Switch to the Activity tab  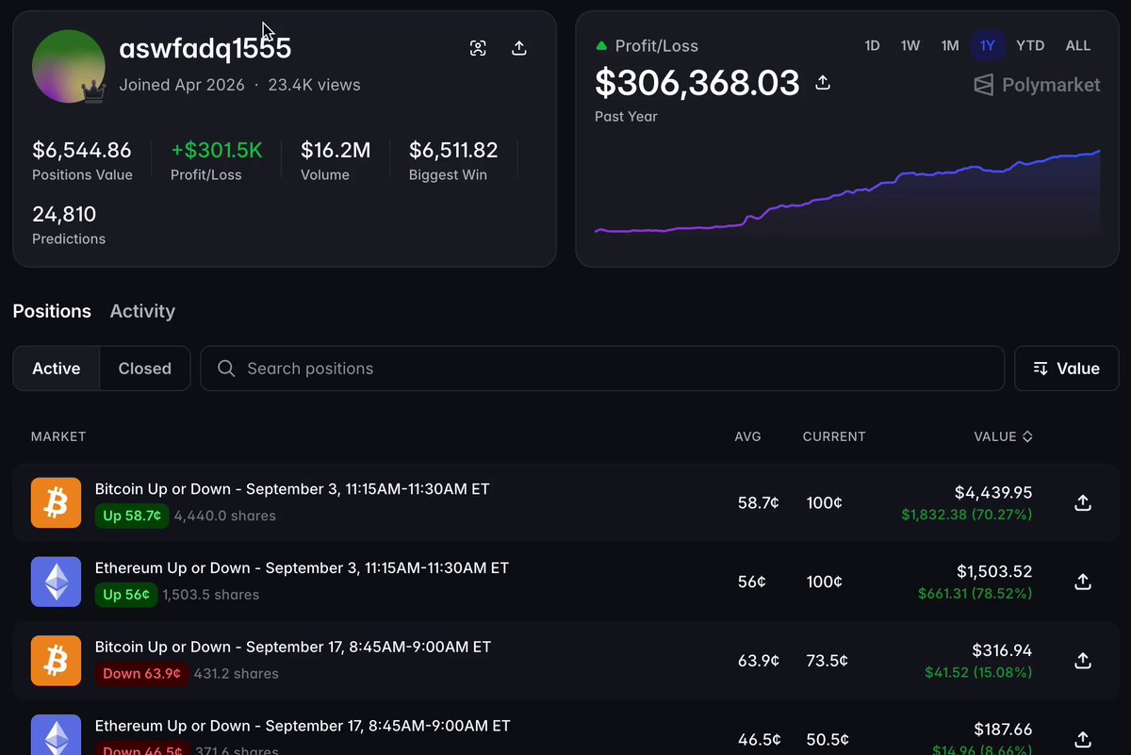pyautogui.click(x=142, y=311)
